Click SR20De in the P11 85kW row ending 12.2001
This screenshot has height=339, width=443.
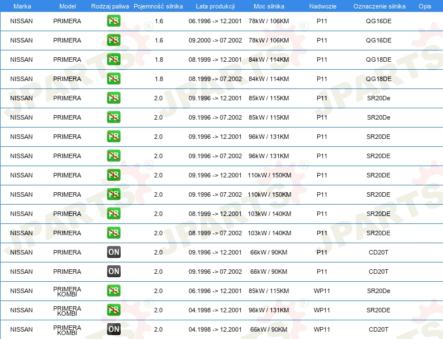pos(378,98)
